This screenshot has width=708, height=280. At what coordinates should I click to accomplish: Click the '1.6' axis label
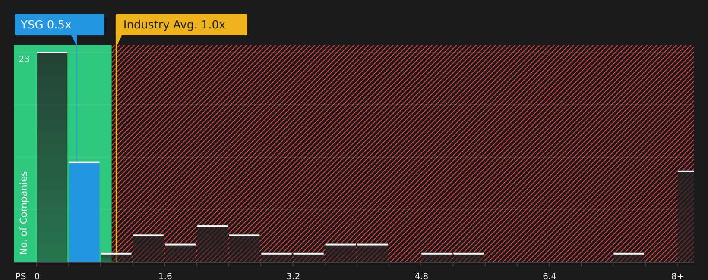coord(165,276)
